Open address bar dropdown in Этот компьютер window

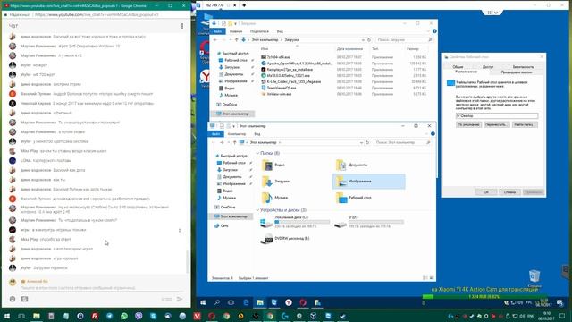tap(361, 142)
